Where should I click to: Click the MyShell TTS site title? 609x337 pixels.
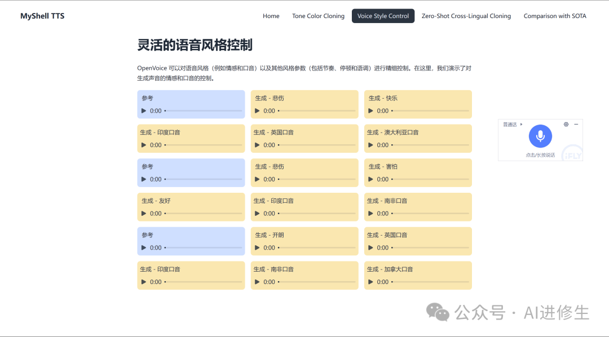(42, 16)
